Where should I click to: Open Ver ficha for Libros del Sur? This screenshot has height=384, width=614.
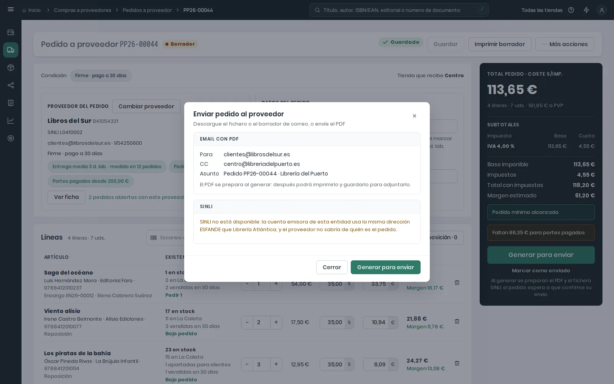66,197
